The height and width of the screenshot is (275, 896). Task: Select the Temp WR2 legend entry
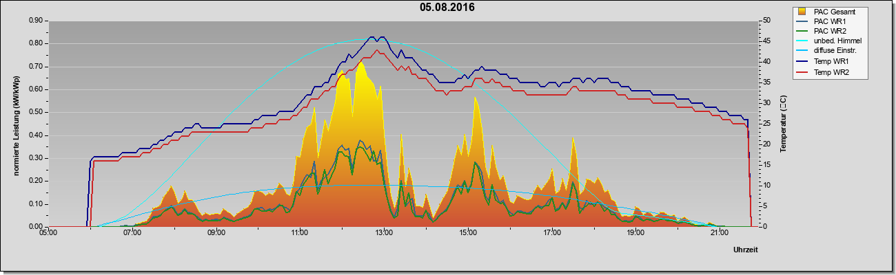click(829, 72)
